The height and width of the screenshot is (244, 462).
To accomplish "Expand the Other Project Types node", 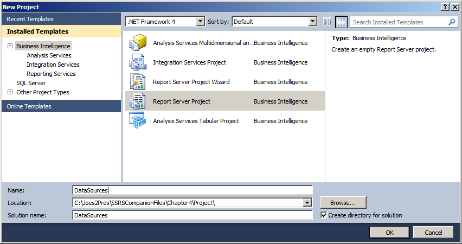I will 10,92.
